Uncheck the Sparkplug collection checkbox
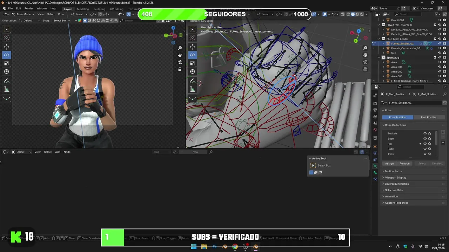This screenshot has width=449, height=252. pyautogui.click(x=435, y=57)
